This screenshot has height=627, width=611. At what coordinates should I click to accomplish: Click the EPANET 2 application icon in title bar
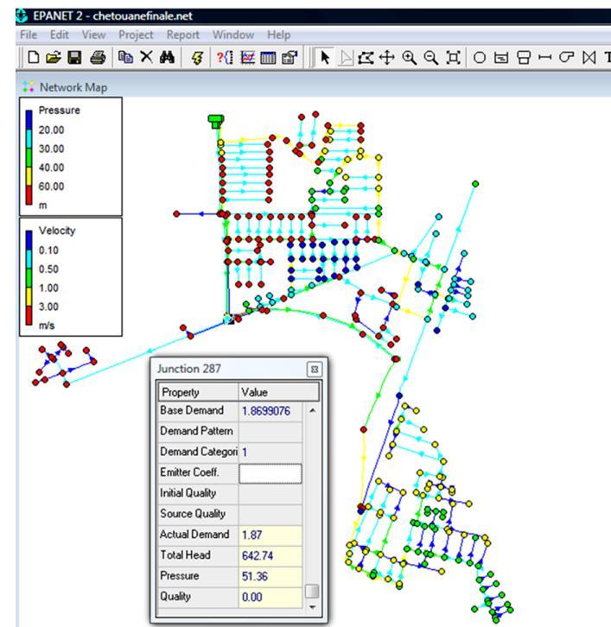(x=22, y=16)
